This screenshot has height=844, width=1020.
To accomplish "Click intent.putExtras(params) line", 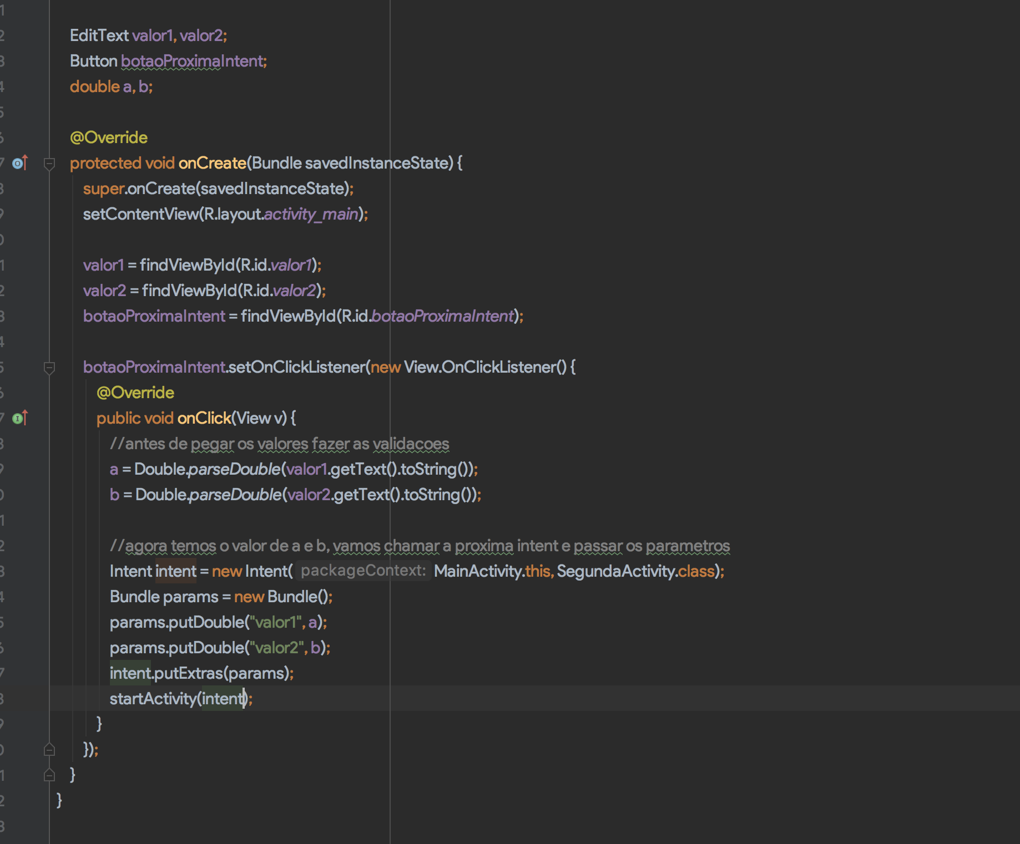I will (201, 673).
